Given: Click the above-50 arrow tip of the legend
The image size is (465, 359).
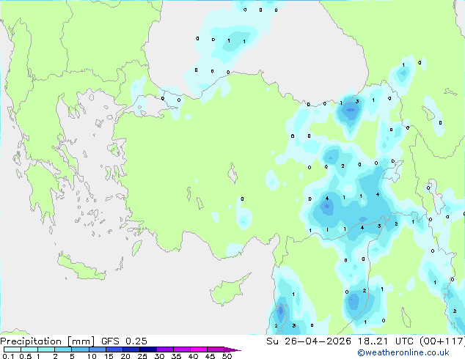Looking at the screenshot, I should click(232, 349).
